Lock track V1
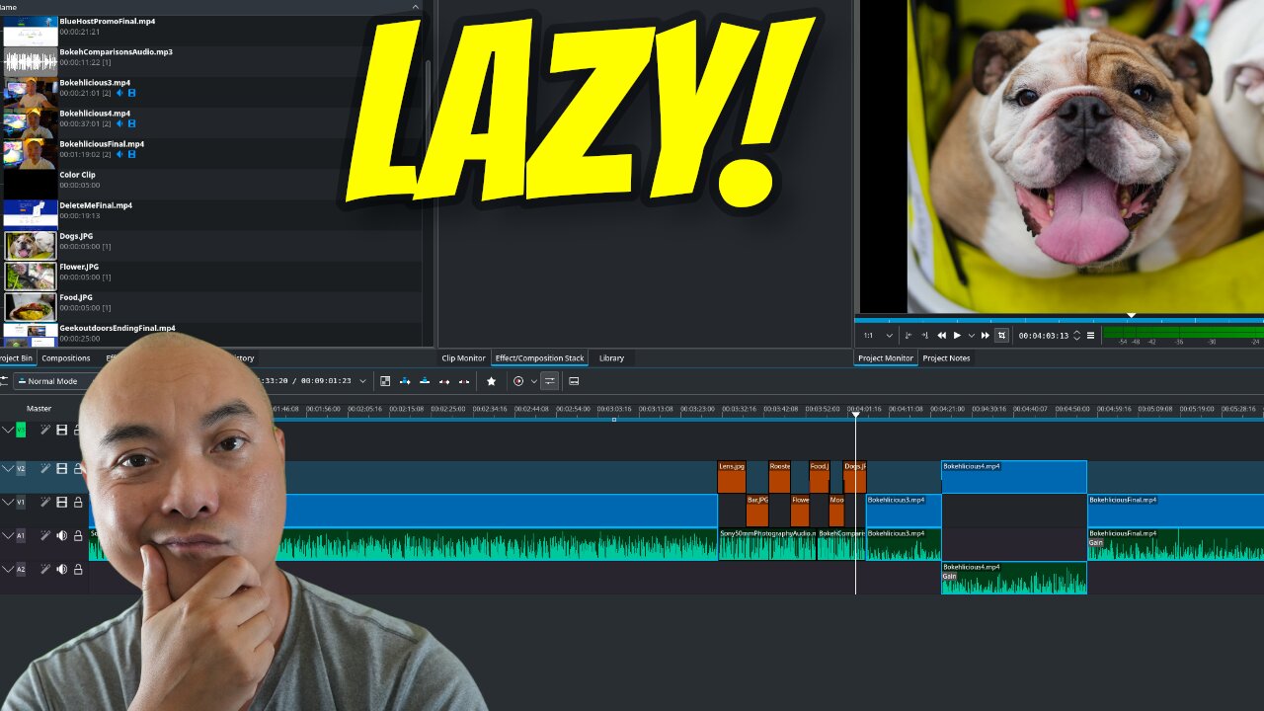Image resolution: width=1264 pixels, height=711 pixels. point(78,502)
